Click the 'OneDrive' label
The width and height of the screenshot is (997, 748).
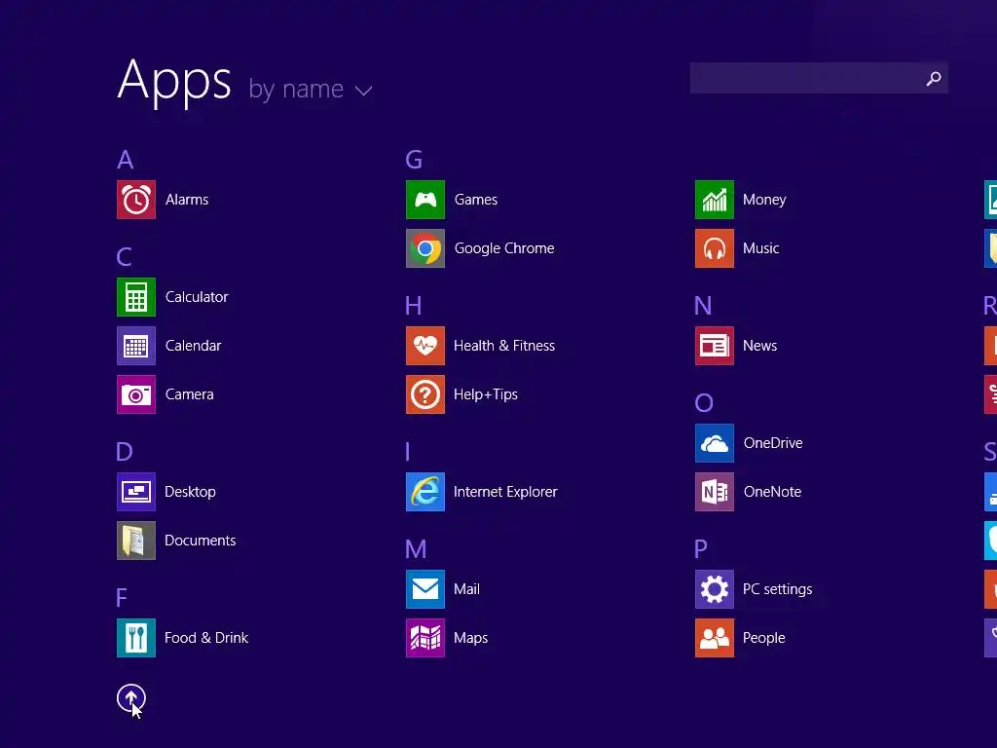click(773, 443)
